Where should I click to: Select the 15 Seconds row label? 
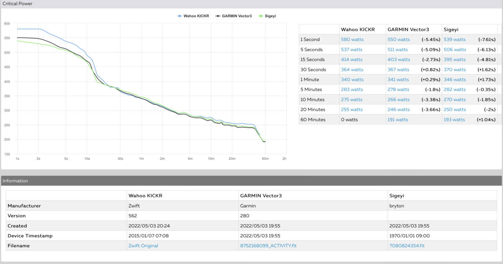click(x=313, y=59)
